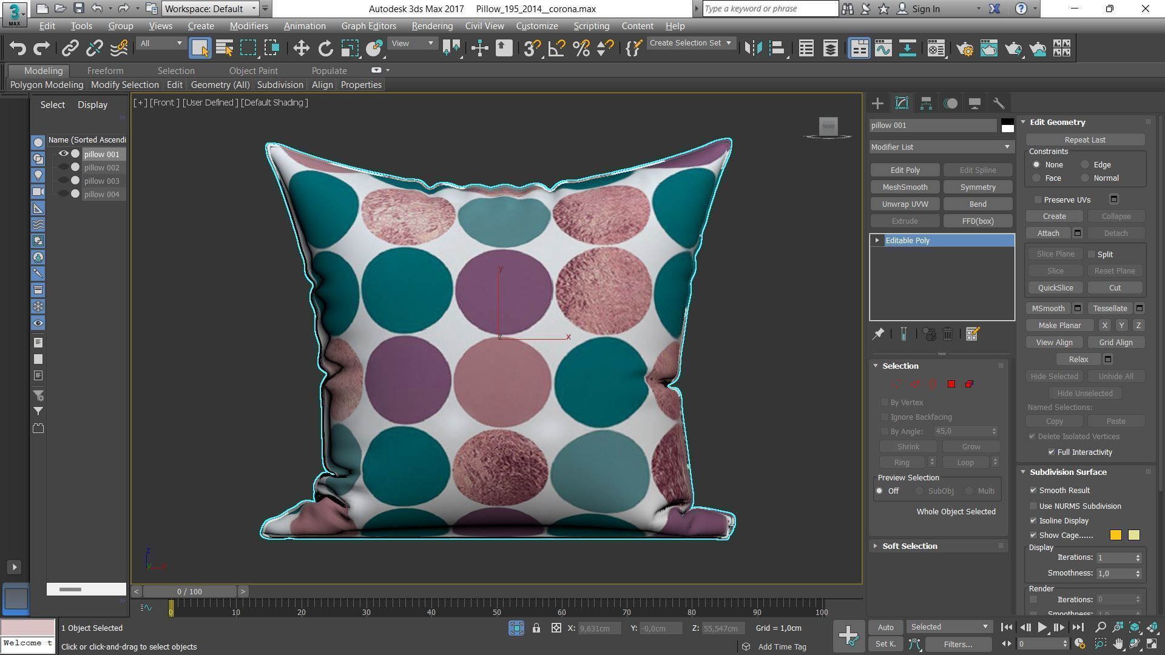Activate the Select and Link tool
This screenshot has width=1165, height=655.
(x=70, y=49)
